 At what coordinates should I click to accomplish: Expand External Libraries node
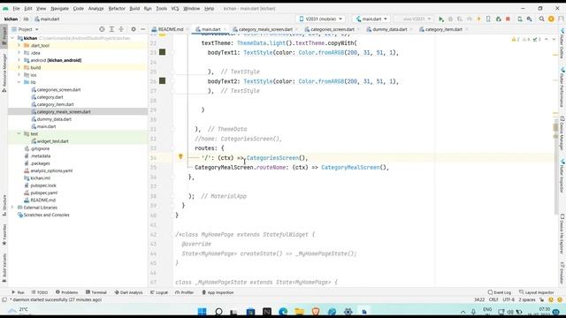(12, 208)
